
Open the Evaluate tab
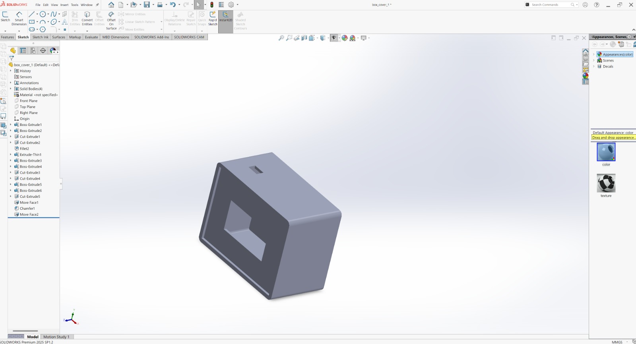coord(91,37)
